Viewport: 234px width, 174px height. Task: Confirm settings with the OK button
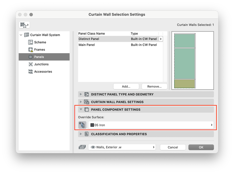pos(201,147)
